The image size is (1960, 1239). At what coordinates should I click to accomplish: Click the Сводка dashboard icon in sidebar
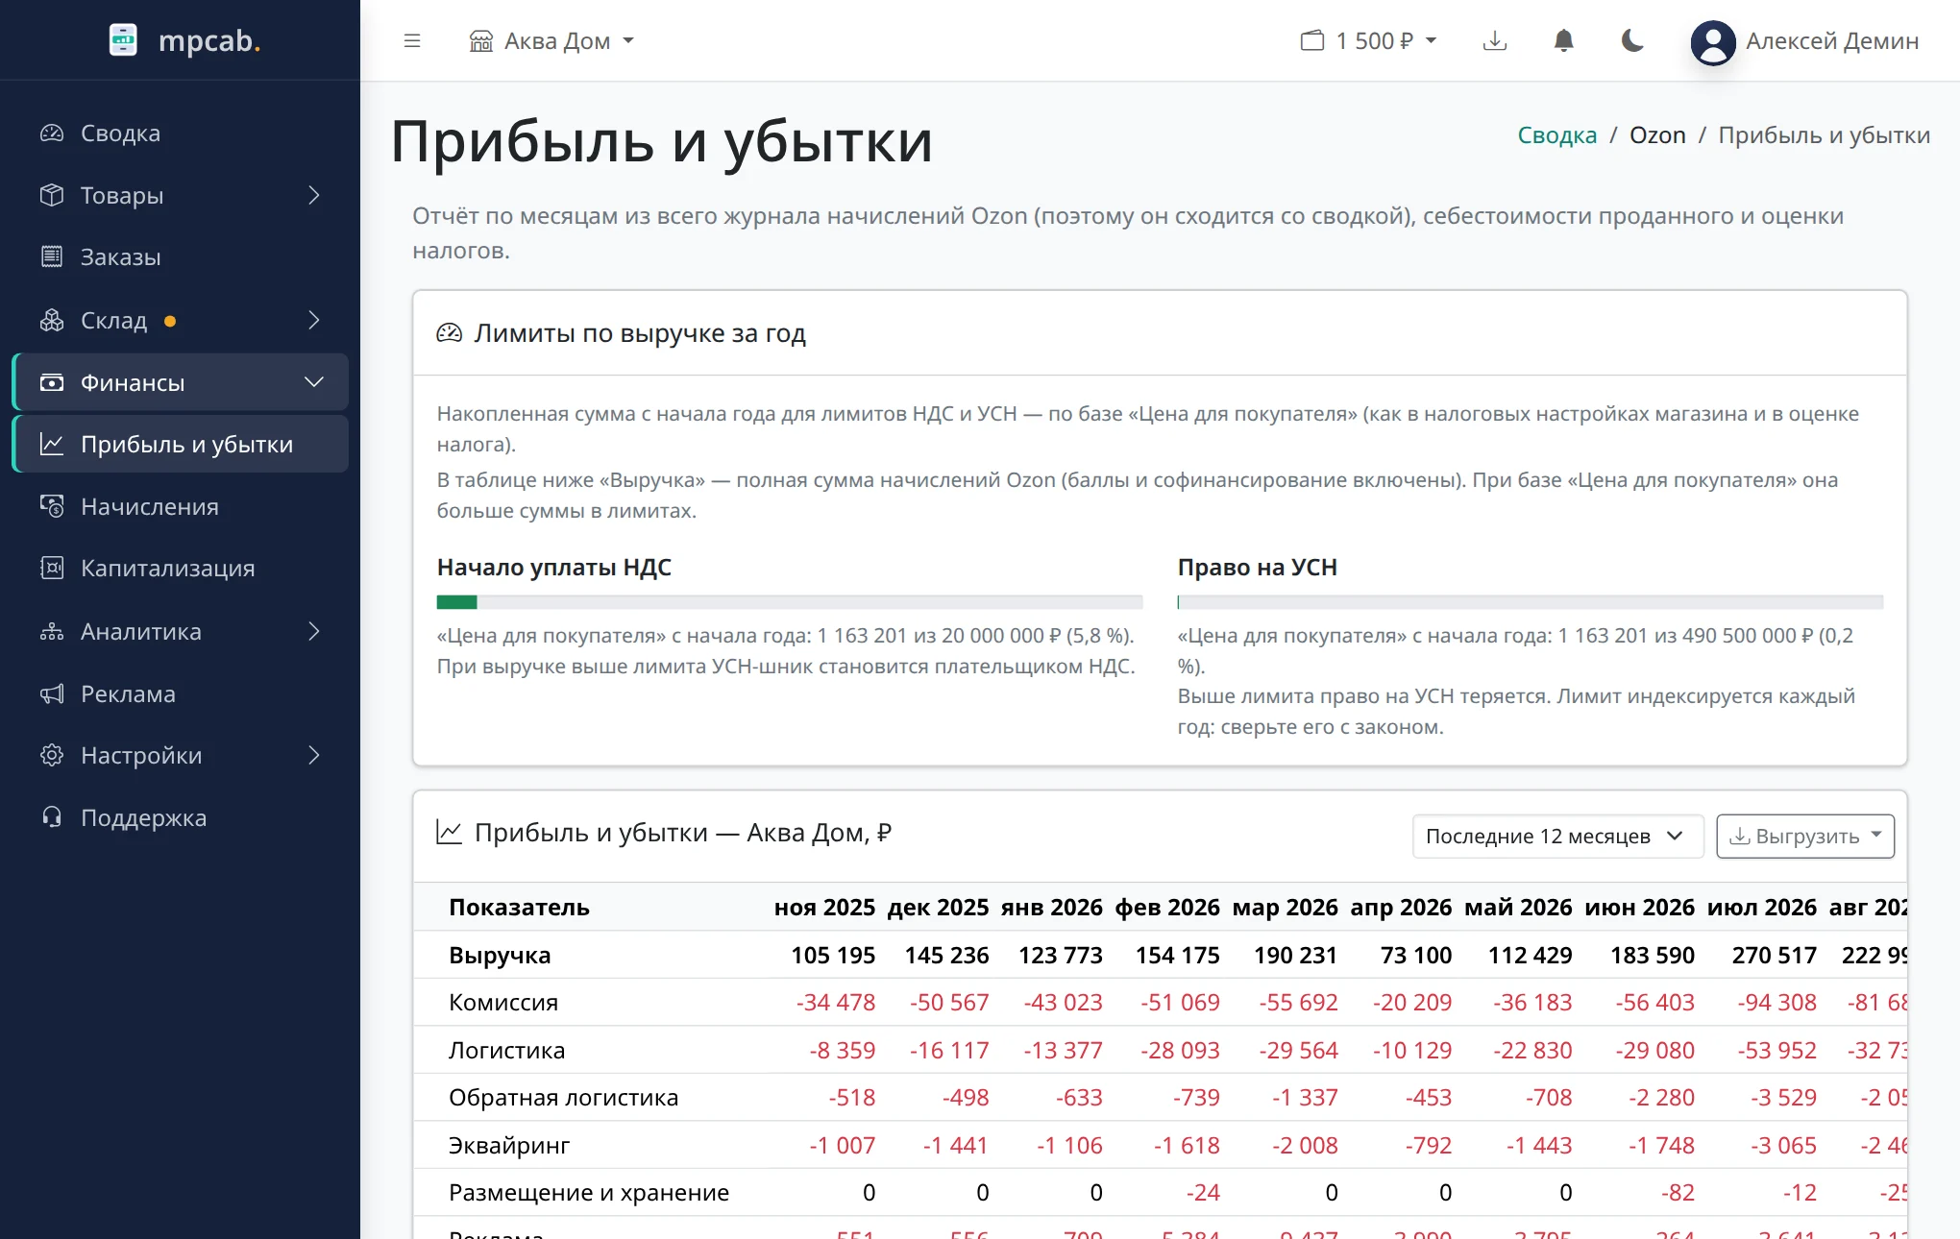point(52,134)
